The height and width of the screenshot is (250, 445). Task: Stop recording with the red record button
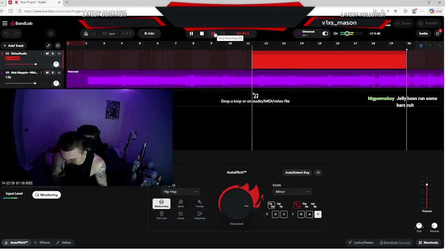click(212, 34)
